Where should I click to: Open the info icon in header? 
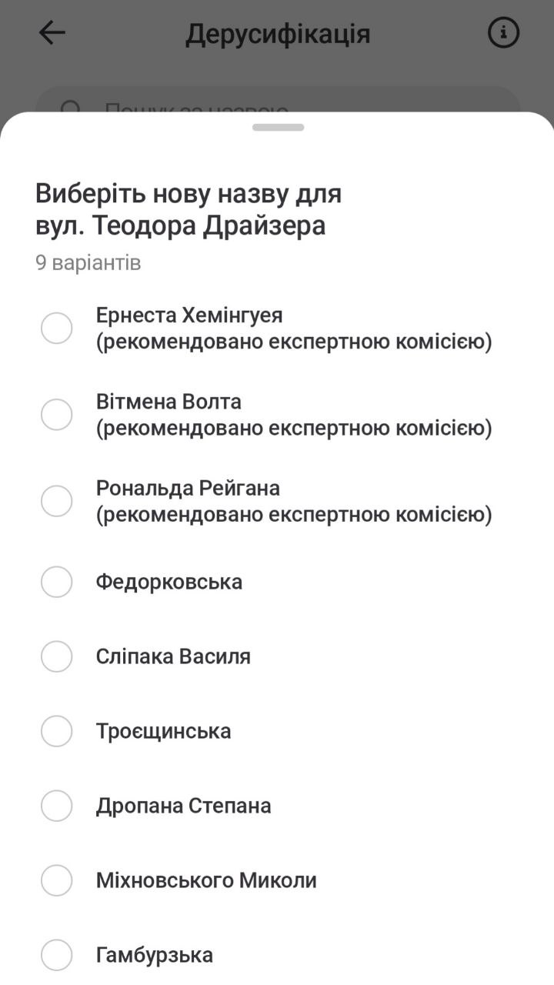(x=504, y=33)
